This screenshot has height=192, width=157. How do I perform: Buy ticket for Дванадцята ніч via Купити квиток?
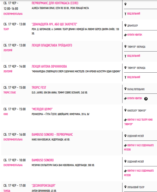pos(135,35)
